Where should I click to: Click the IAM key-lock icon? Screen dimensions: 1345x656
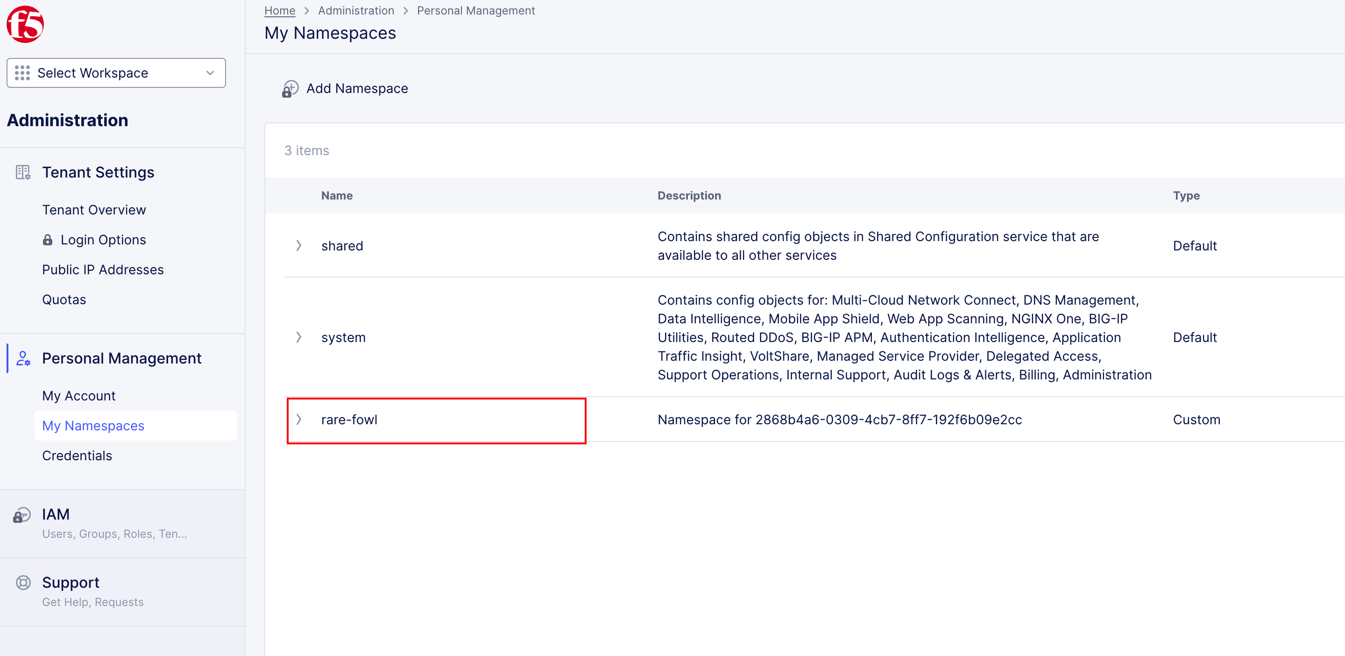22,515
